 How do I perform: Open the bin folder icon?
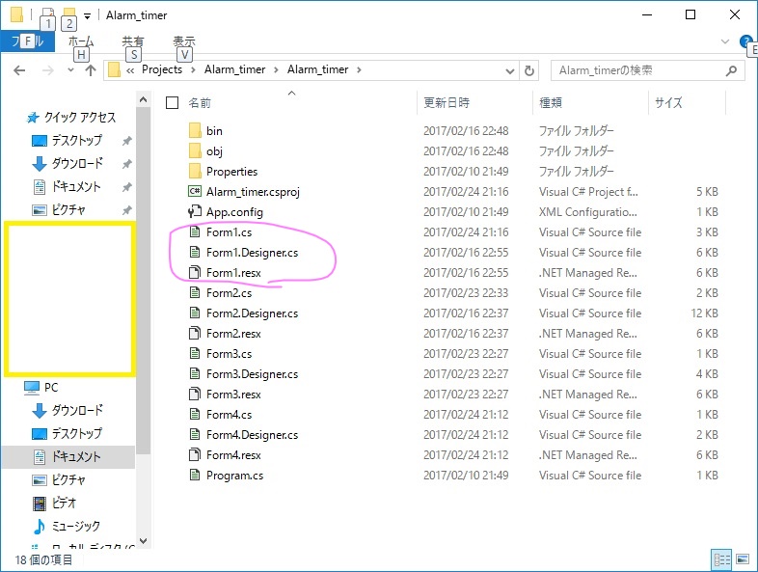[195, 130]
